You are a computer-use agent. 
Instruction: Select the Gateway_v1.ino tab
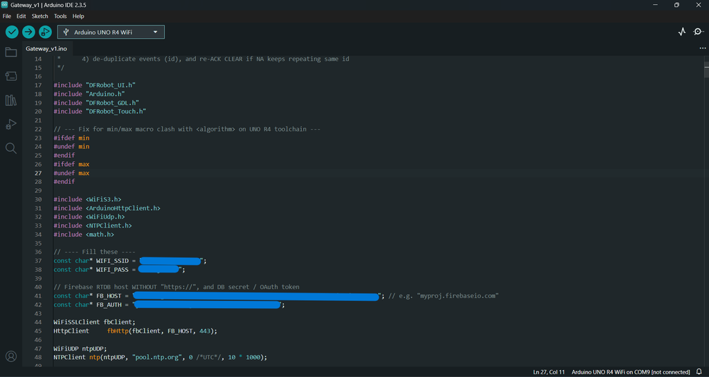[46, 48]
